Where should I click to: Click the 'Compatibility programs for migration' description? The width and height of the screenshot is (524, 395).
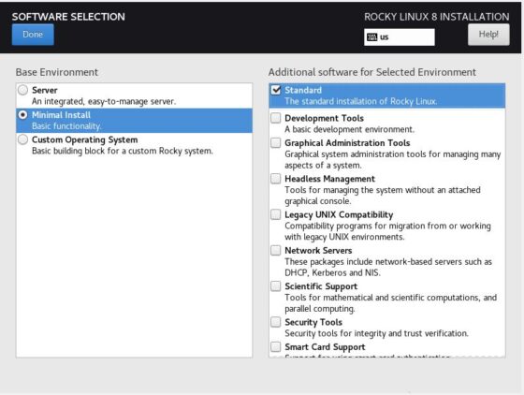(x=387, y=231)
